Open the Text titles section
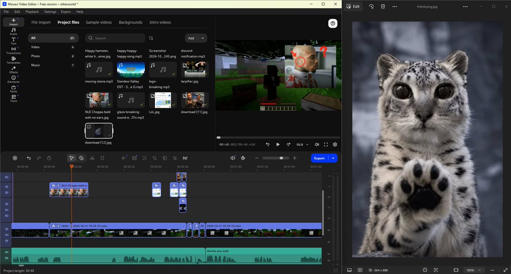 14,41
